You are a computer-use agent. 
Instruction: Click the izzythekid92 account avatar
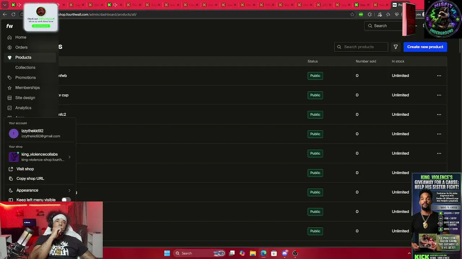pos(14,133)
